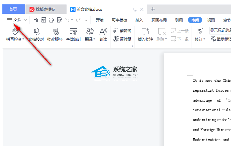Go to the 首页 tab
231x146 pixels.
click(x=13, y=9)
